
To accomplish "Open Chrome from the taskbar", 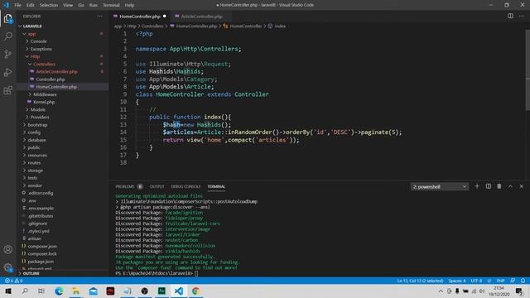I will pyautogui.click(x=195, y=291).
